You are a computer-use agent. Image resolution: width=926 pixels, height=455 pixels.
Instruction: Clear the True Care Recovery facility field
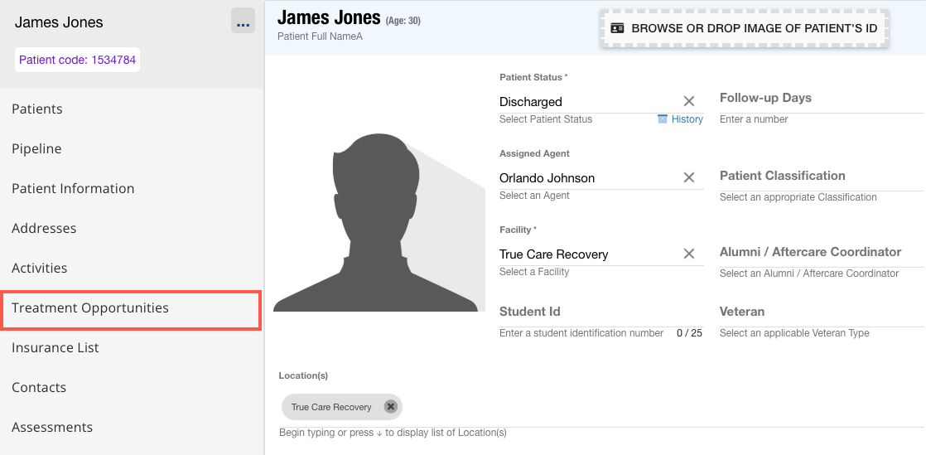click(x=688, y=254)
